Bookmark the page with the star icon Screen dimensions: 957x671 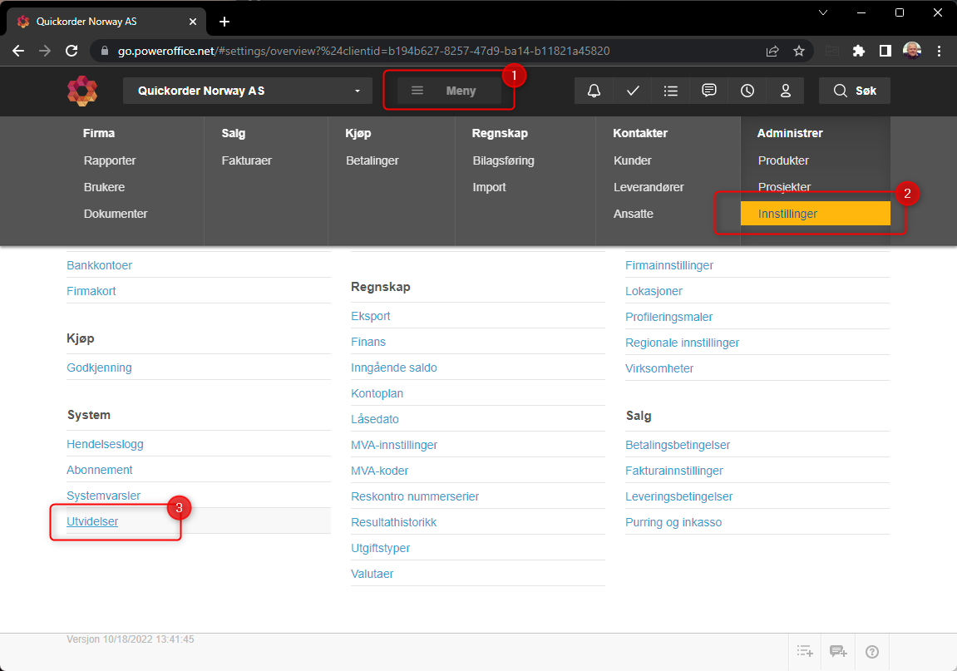coord(799,52)
